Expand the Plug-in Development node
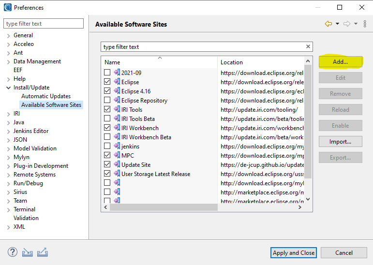 (x=9, y=166)
